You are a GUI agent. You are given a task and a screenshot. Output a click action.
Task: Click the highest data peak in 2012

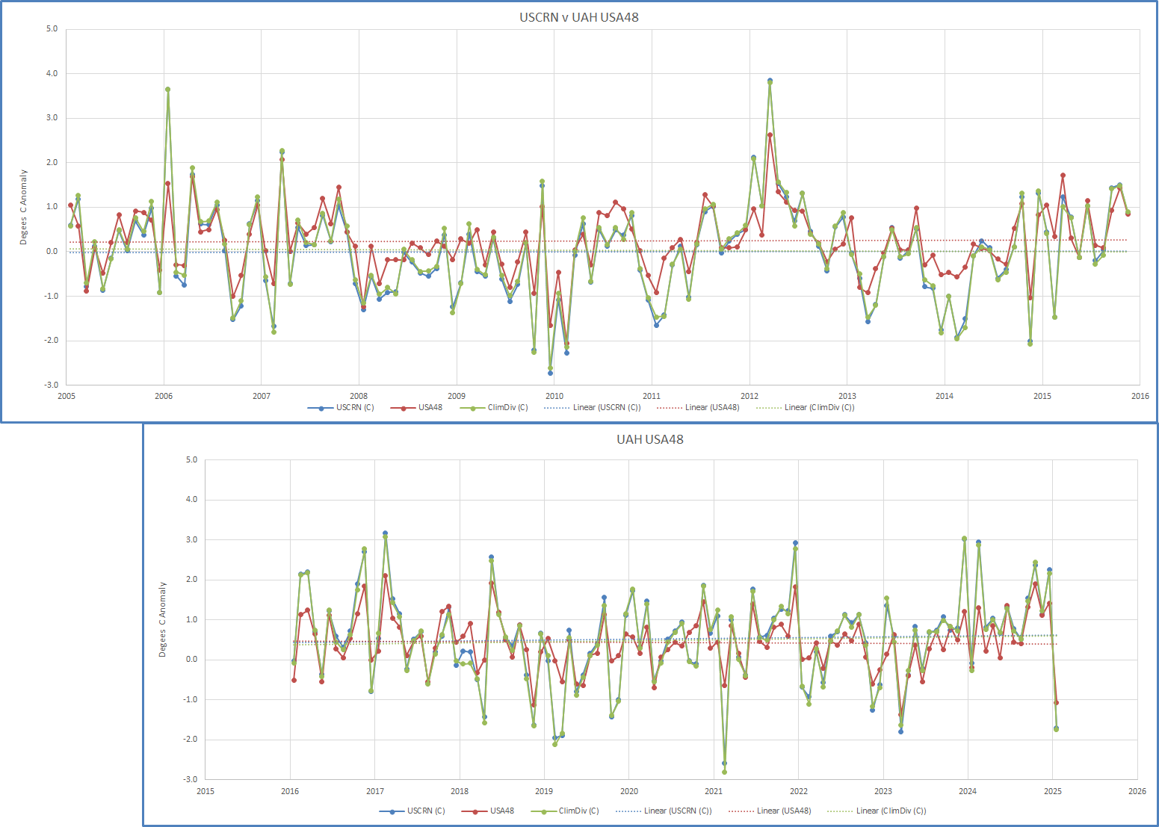[770, 81]
